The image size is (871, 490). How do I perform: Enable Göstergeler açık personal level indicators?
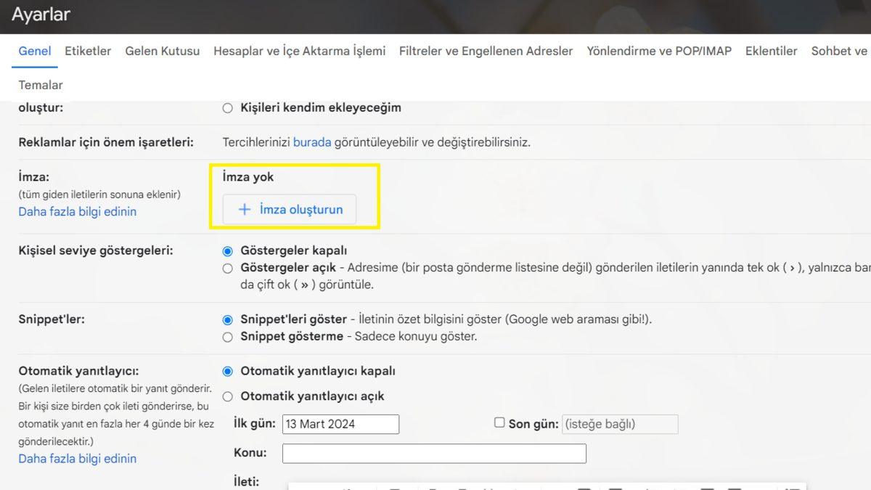pos(227,268)
